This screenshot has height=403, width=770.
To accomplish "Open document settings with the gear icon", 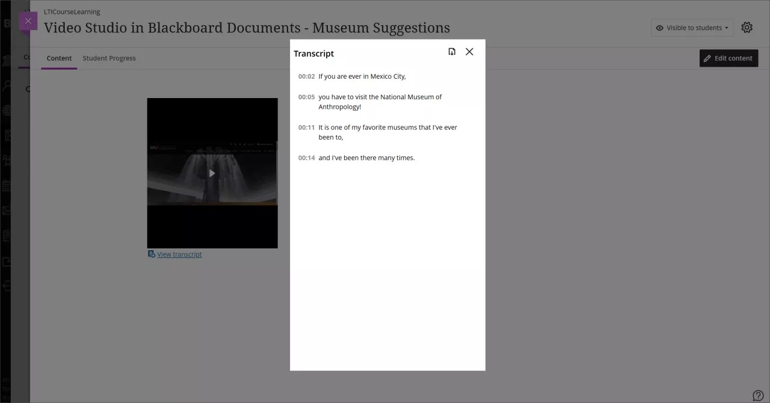I will pos(747,28).
